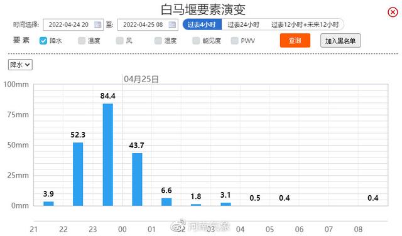This screenshot has width=402, height=236.
Task: Open start date calendar picker icon
Action: pyautogui.click(x=98, y=24)
